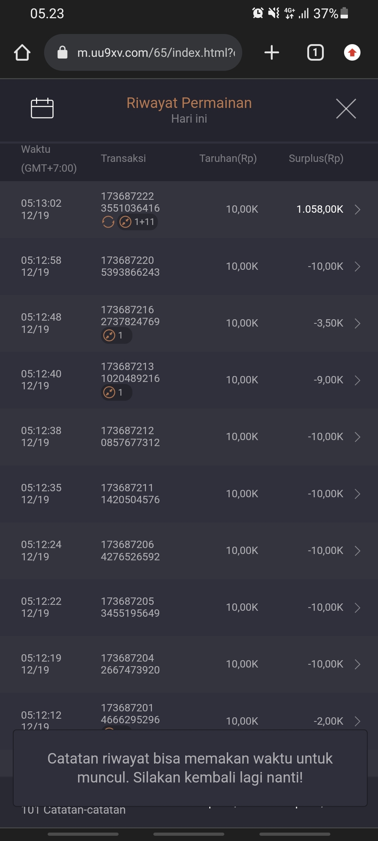The image size is (378, 841).
Task: Expand the 05:12:38 transaction chevron
Action: 357,437
